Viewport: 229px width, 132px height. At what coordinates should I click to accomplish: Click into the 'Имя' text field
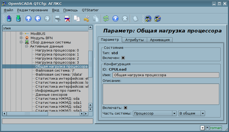point(166,75)
